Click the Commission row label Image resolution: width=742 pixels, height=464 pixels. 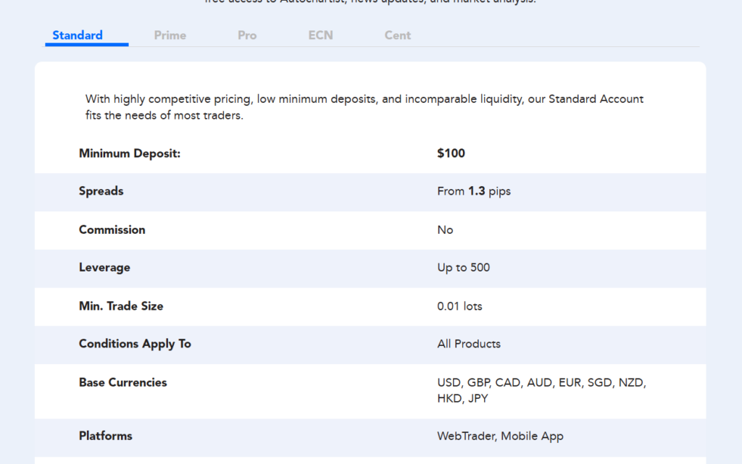(x=112, y=229)
